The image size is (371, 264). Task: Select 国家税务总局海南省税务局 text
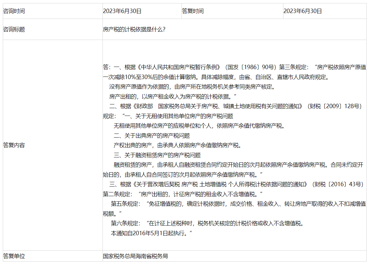[x=135, y=256]
